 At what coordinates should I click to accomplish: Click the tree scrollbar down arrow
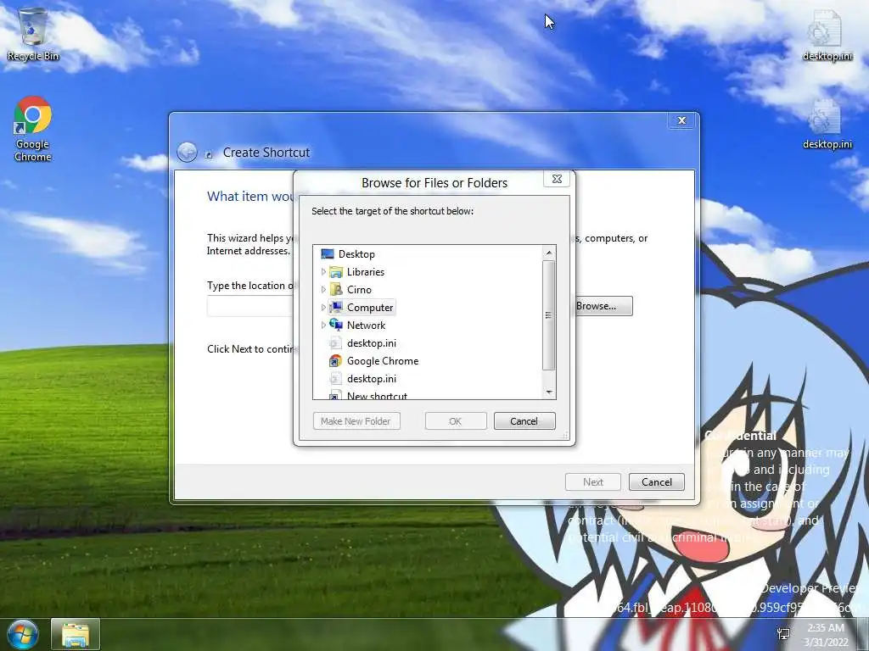(549, 392)
